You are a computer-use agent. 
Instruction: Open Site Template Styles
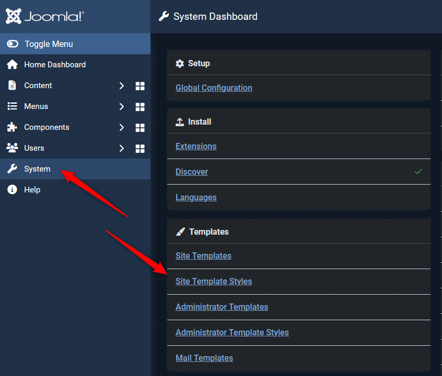pyautogui.click(x=214, y=281)
